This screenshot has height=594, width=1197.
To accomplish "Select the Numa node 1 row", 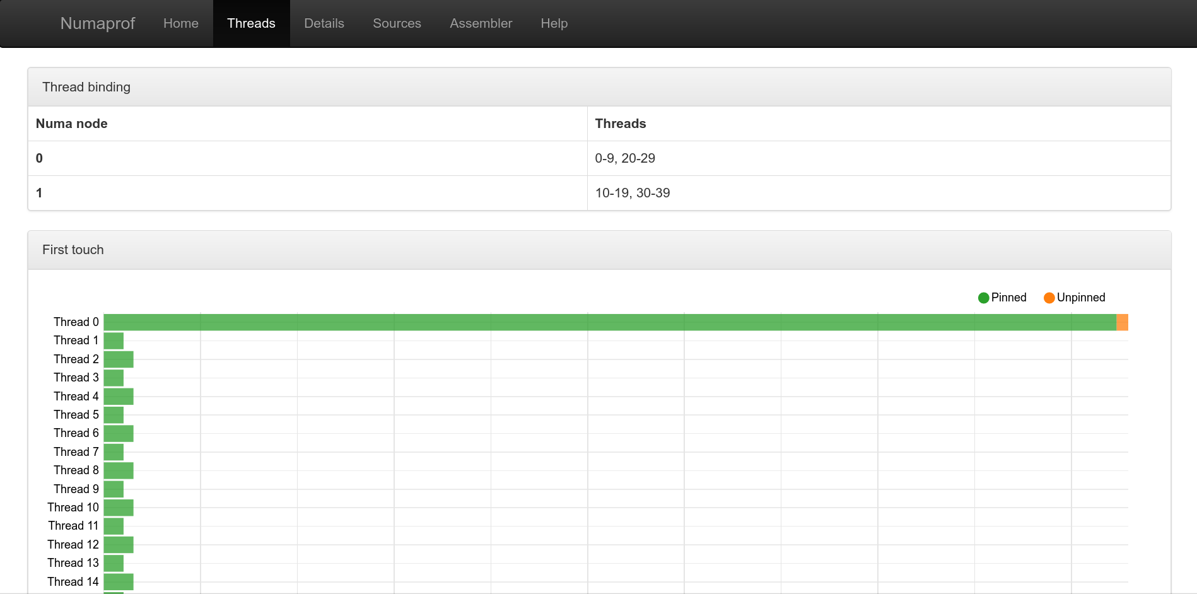I will point(308,193).
